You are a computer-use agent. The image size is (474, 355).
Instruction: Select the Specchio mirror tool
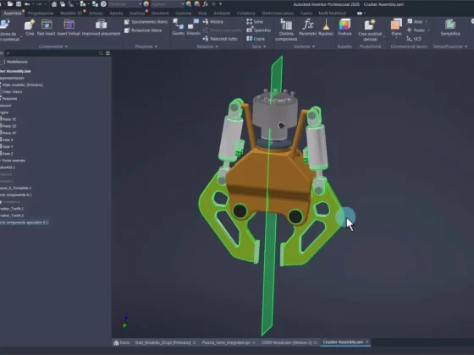pos(258,30)
